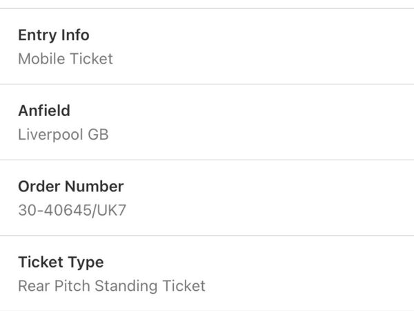This screenshot has height=311, width=414.
Task: Open the Anfield venue heading
Action: (44, 111)
